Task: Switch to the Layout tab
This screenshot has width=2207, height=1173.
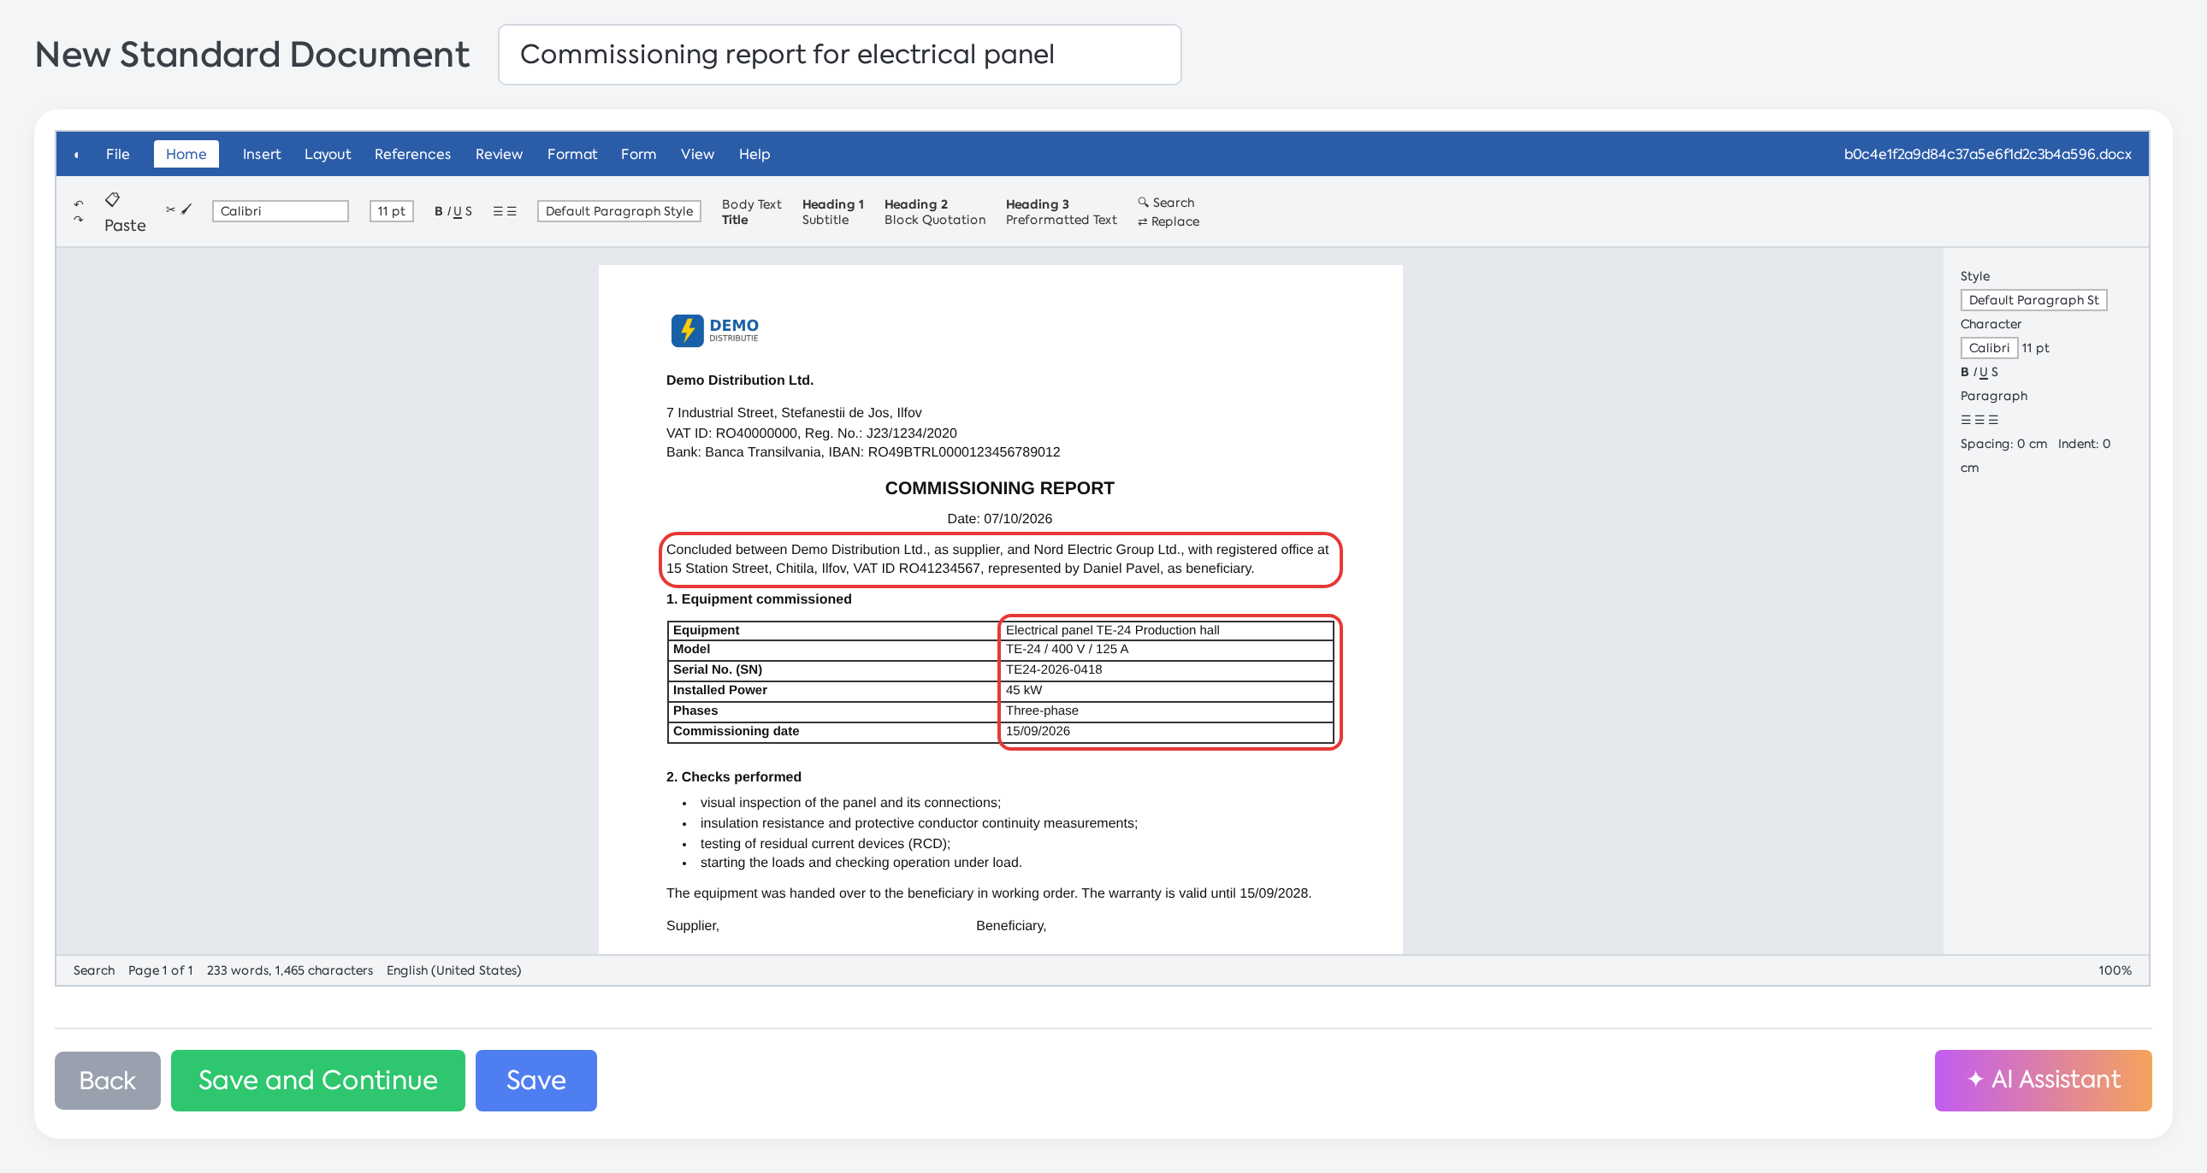Action: pos(328,154)
